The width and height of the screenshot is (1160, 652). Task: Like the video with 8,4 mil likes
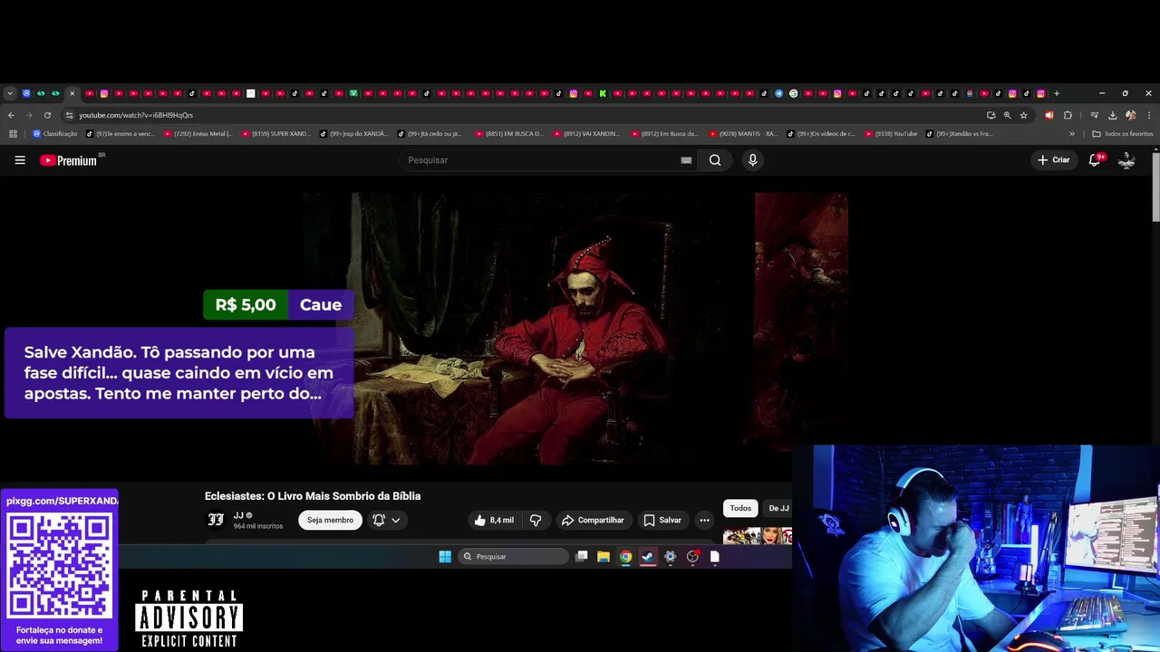494,520
